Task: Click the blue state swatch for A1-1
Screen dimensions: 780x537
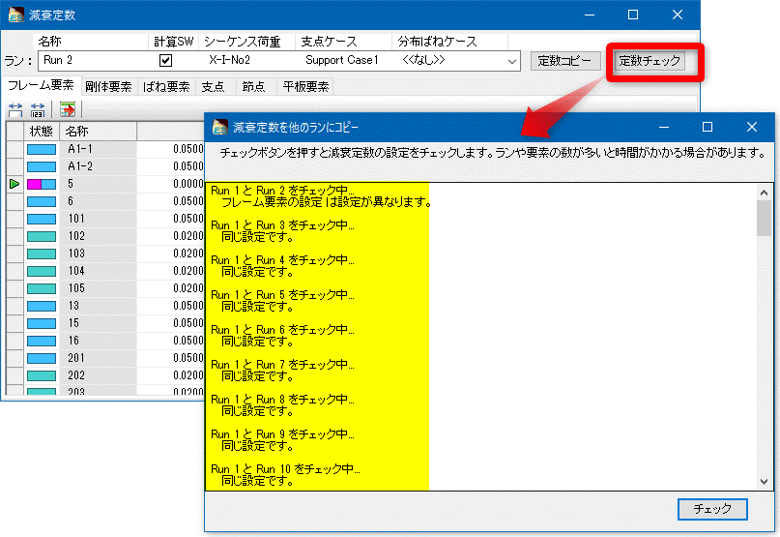Action: (42, 149)
